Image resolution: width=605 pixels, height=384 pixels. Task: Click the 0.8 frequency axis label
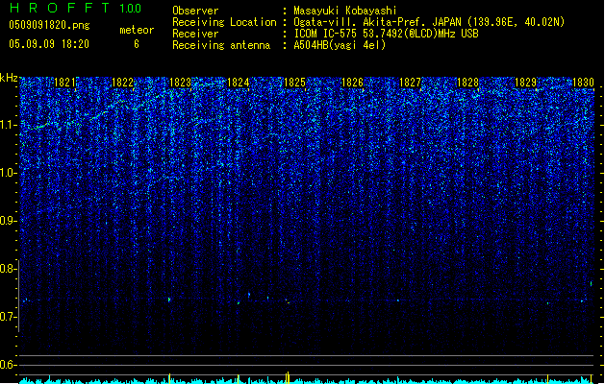pyautogui.click(x=8, y=269)
